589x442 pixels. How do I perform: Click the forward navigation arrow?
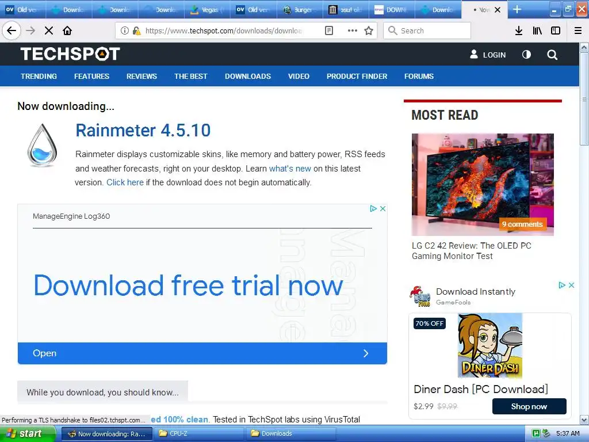coord(30,31)
